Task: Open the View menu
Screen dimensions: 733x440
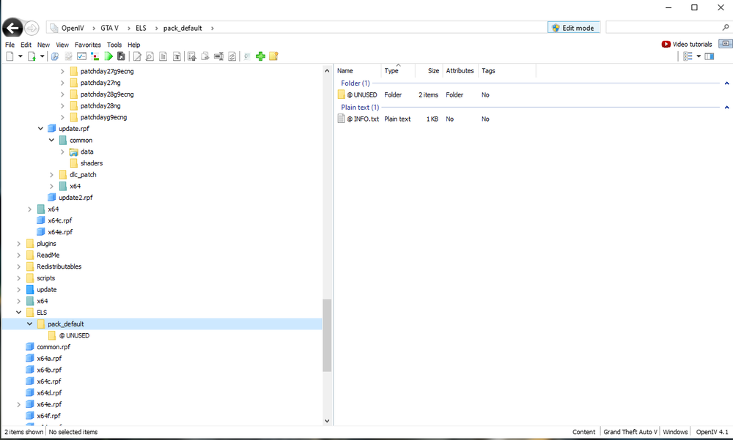Action: (x=62, y=44)
